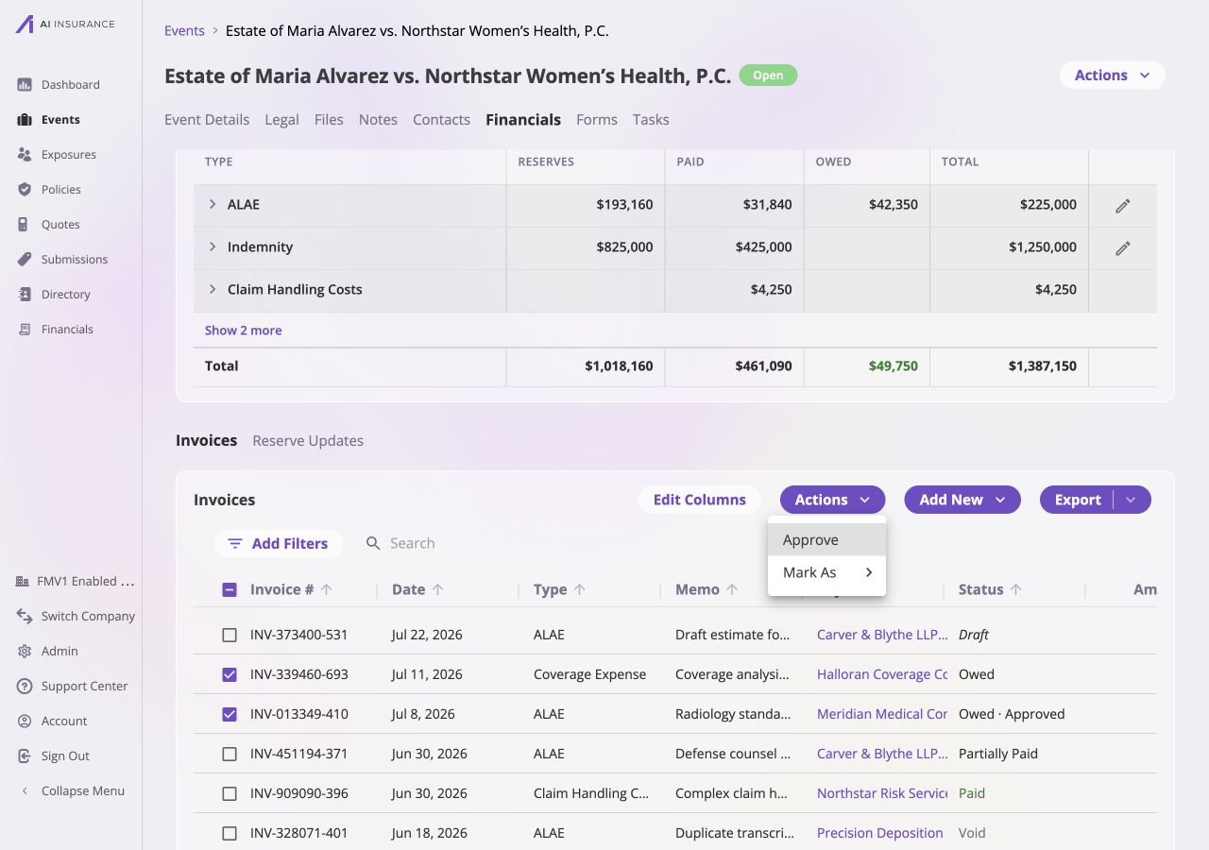Switch to the Tasks tab

pyautogui.click(x=651, y=120)
